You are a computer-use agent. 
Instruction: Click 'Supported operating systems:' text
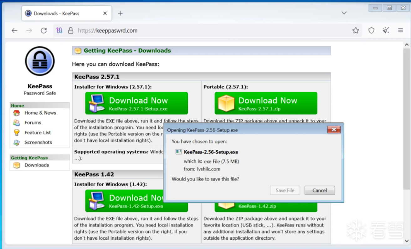click(x=111, y=152)
